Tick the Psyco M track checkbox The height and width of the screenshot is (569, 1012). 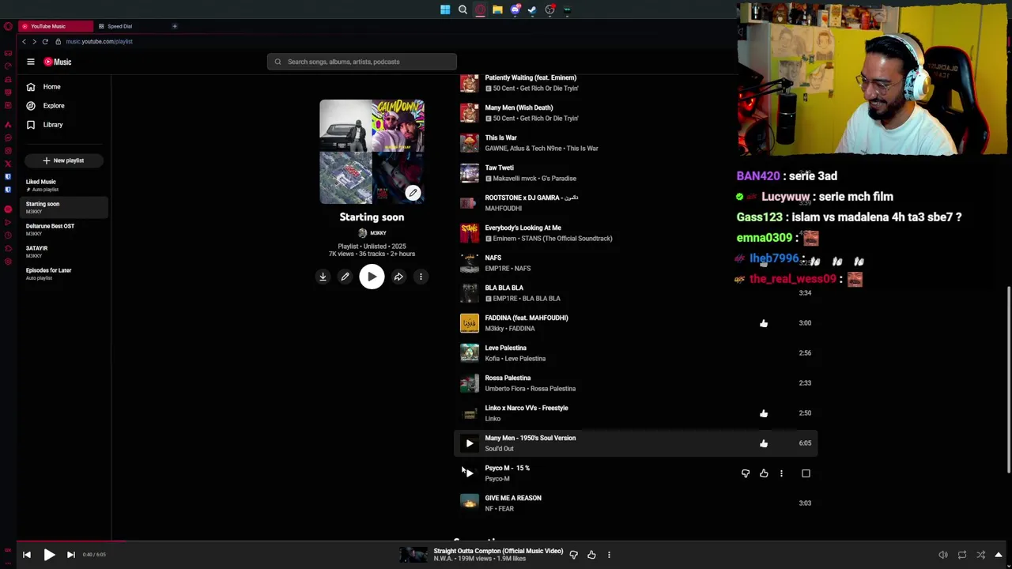pos(806,473)
